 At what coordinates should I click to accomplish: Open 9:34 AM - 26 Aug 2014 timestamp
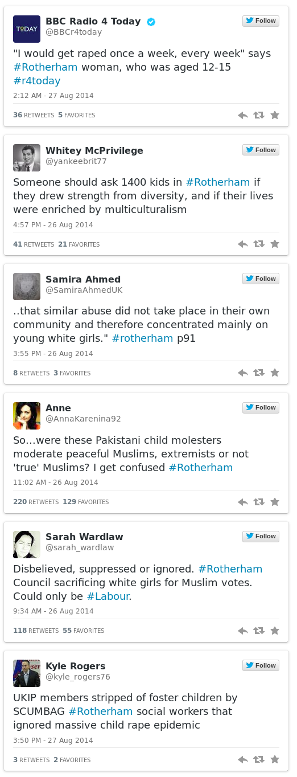(x=53, y=611)
